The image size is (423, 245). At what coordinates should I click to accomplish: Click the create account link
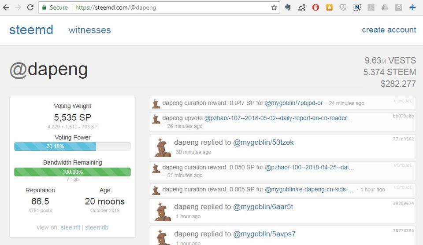point(389,29)
